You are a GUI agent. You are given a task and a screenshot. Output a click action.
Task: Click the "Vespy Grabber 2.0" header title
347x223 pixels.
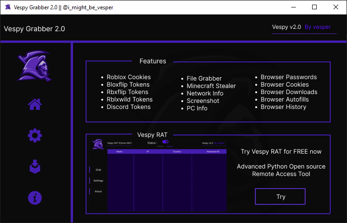click(34, 29)
